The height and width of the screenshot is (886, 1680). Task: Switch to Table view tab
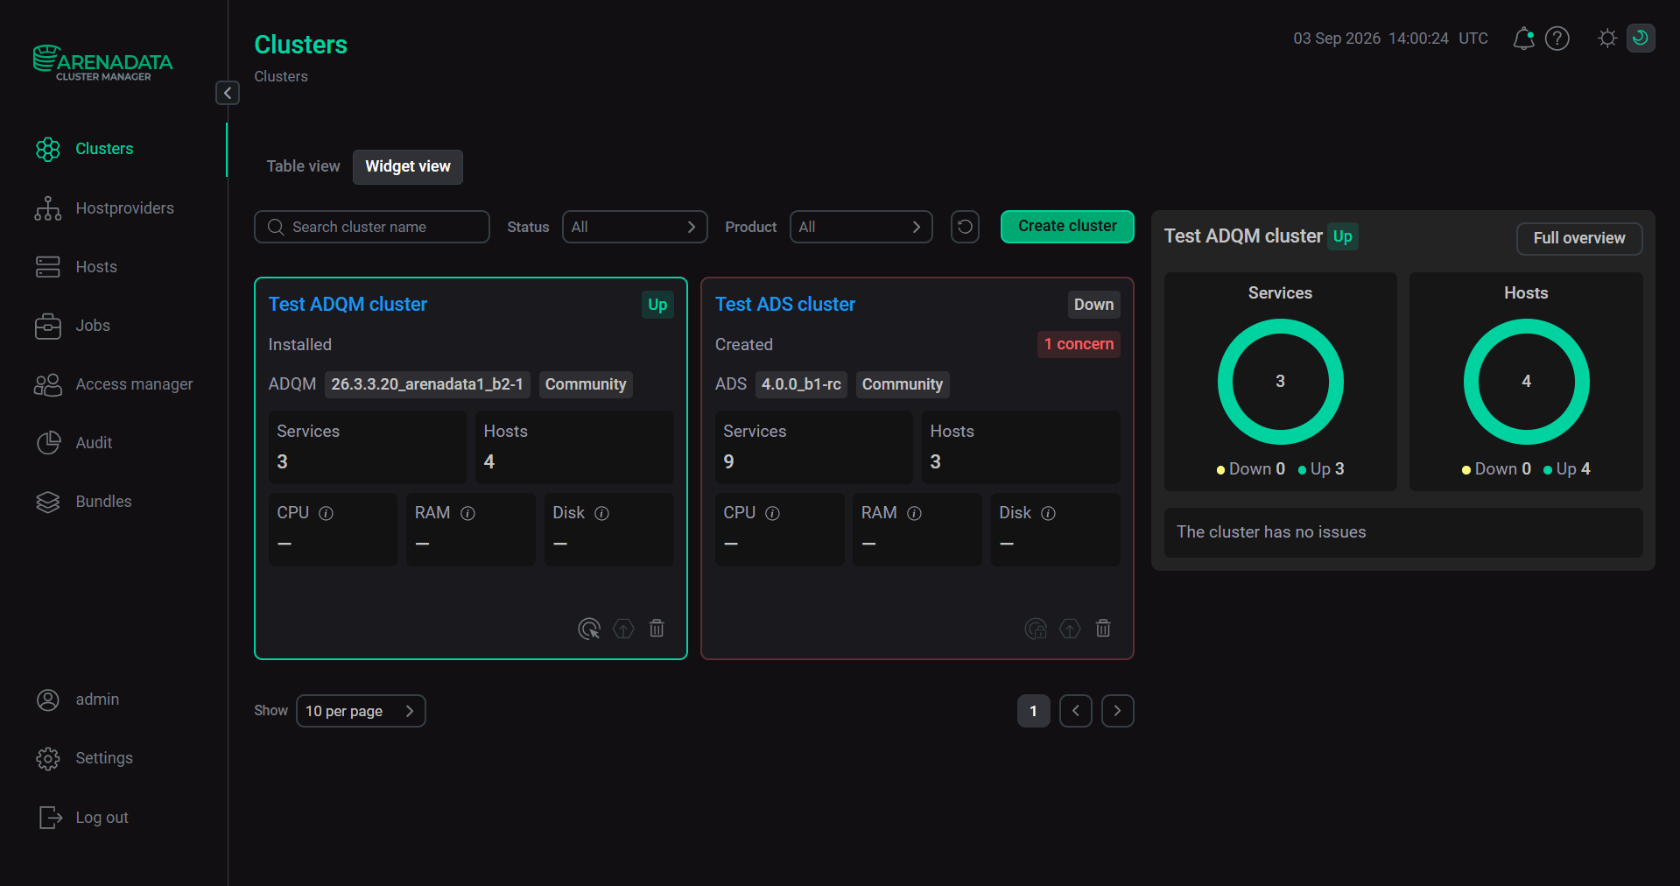tap(303, 166)
